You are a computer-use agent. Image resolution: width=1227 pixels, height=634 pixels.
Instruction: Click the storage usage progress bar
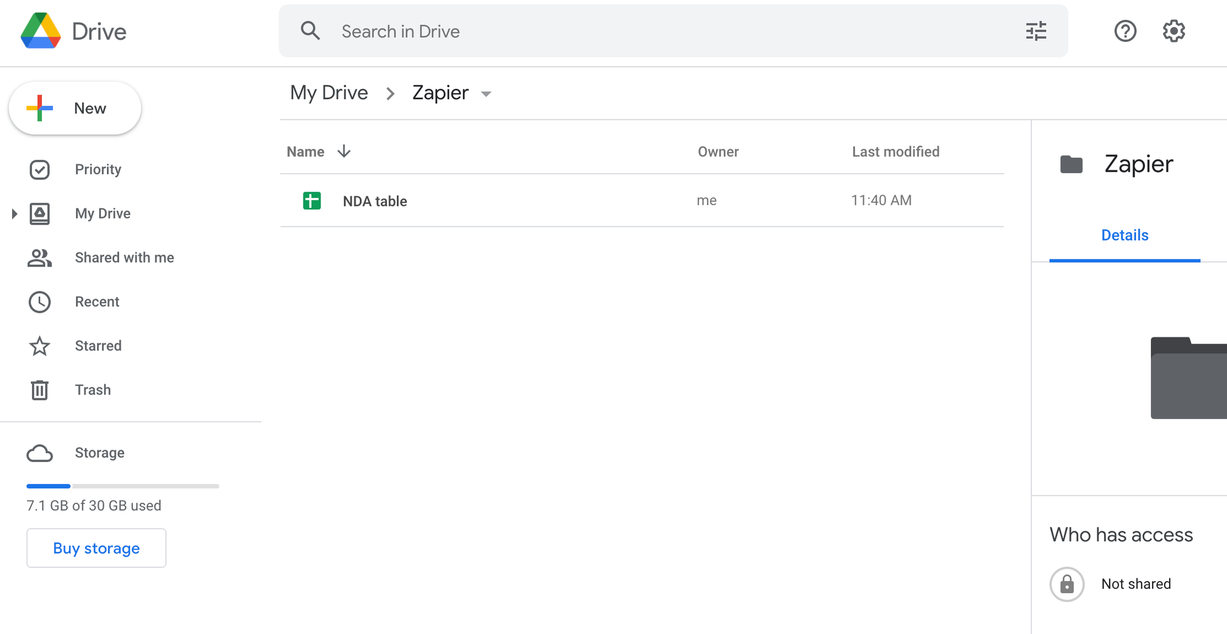(122, 486)
